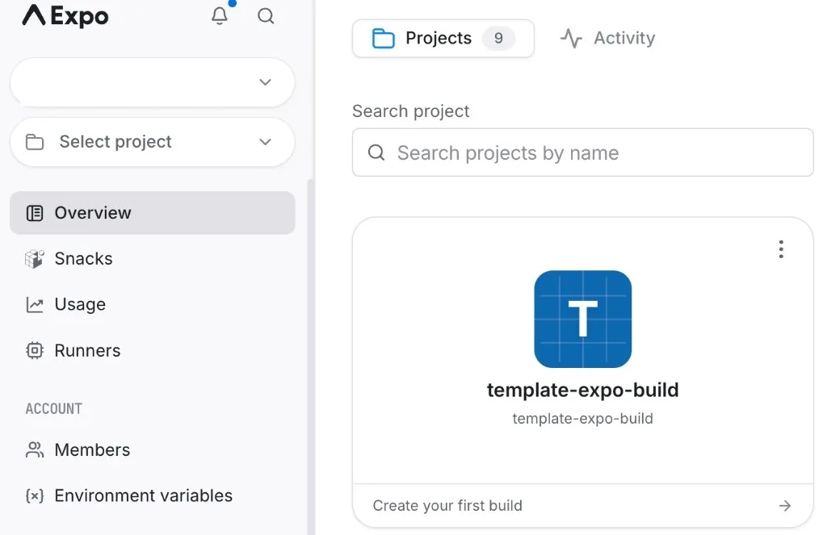Click the Usage chart icon
The height and width of the screenshot is (535, 827).
click(x=35, y=305)
